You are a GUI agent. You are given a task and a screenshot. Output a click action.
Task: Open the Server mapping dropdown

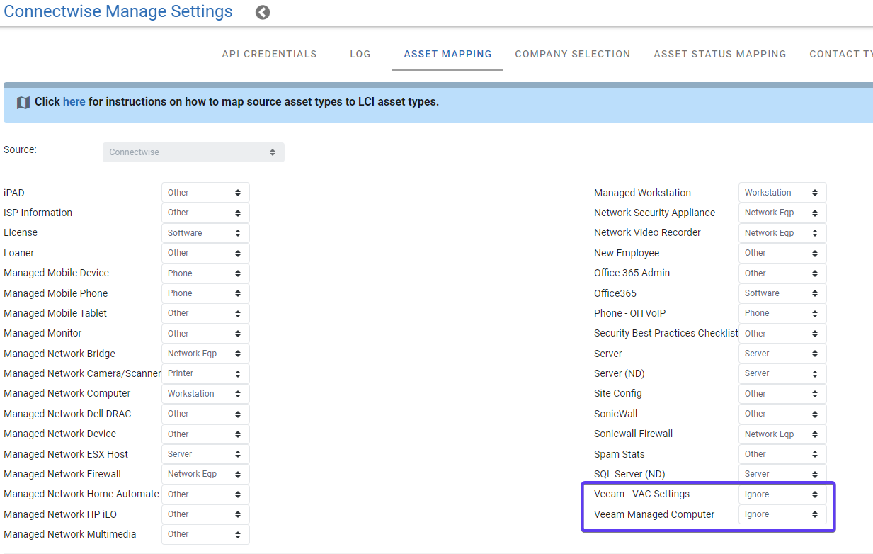tap(782, 354)
